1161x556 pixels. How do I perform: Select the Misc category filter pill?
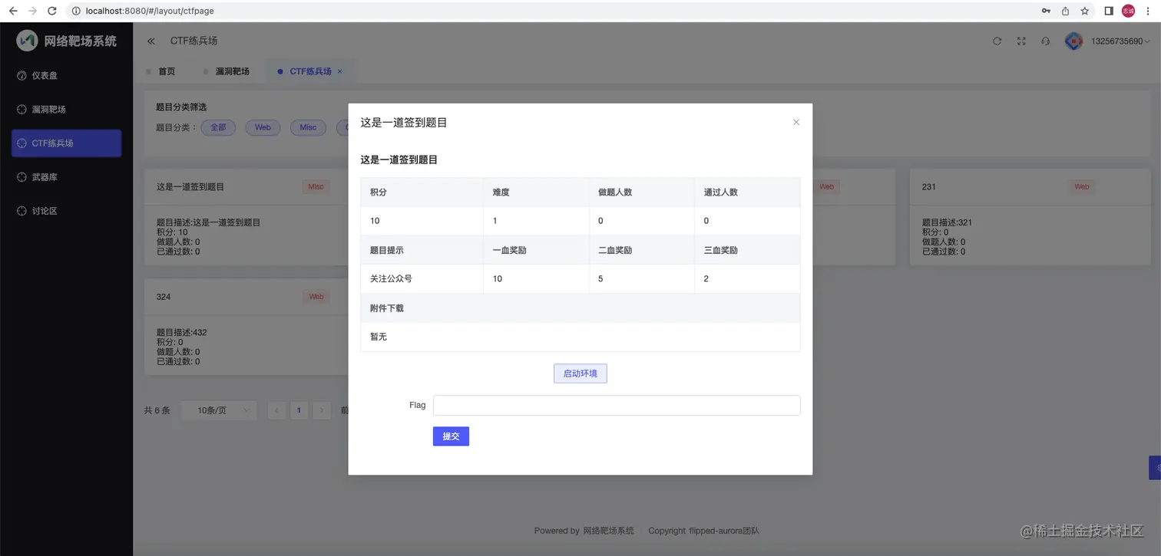click(308, 127)
